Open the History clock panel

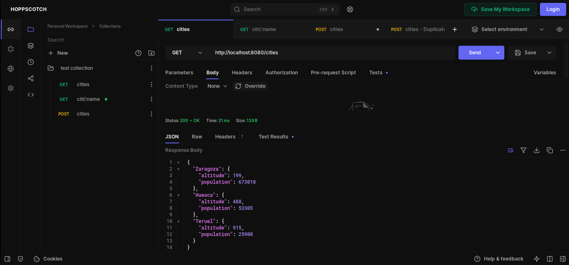pos(31,62)
